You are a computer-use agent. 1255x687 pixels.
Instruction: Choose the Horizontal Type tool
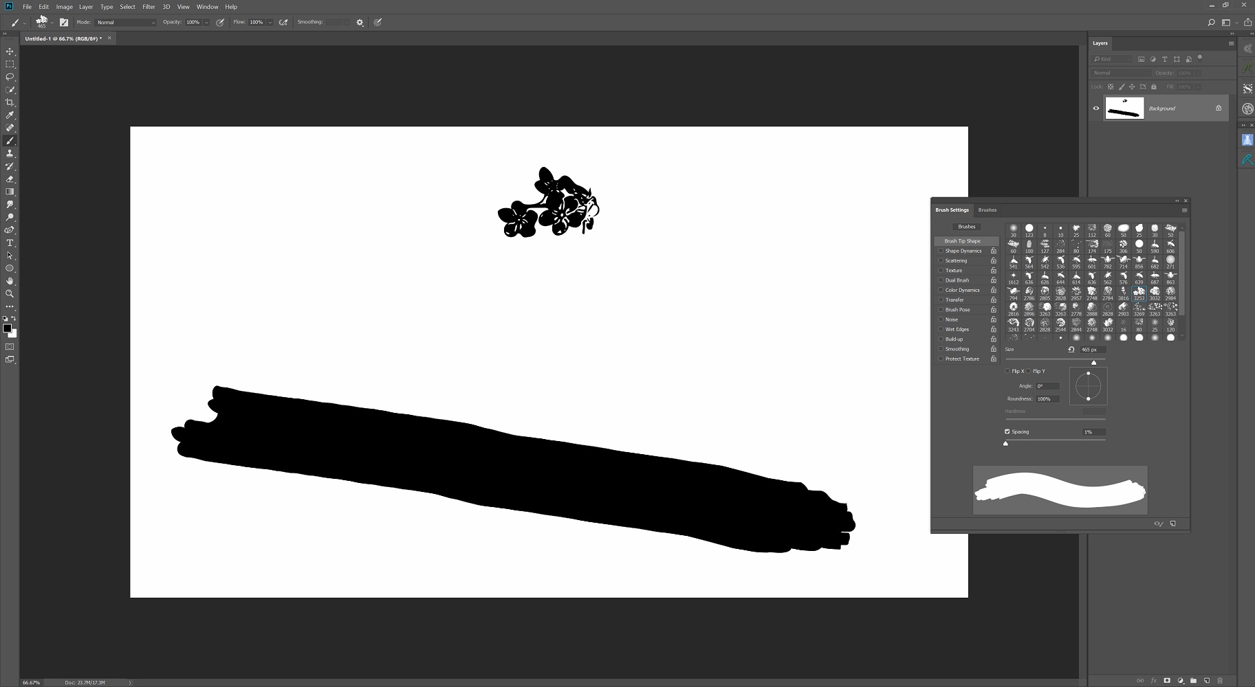coord(10,243)
